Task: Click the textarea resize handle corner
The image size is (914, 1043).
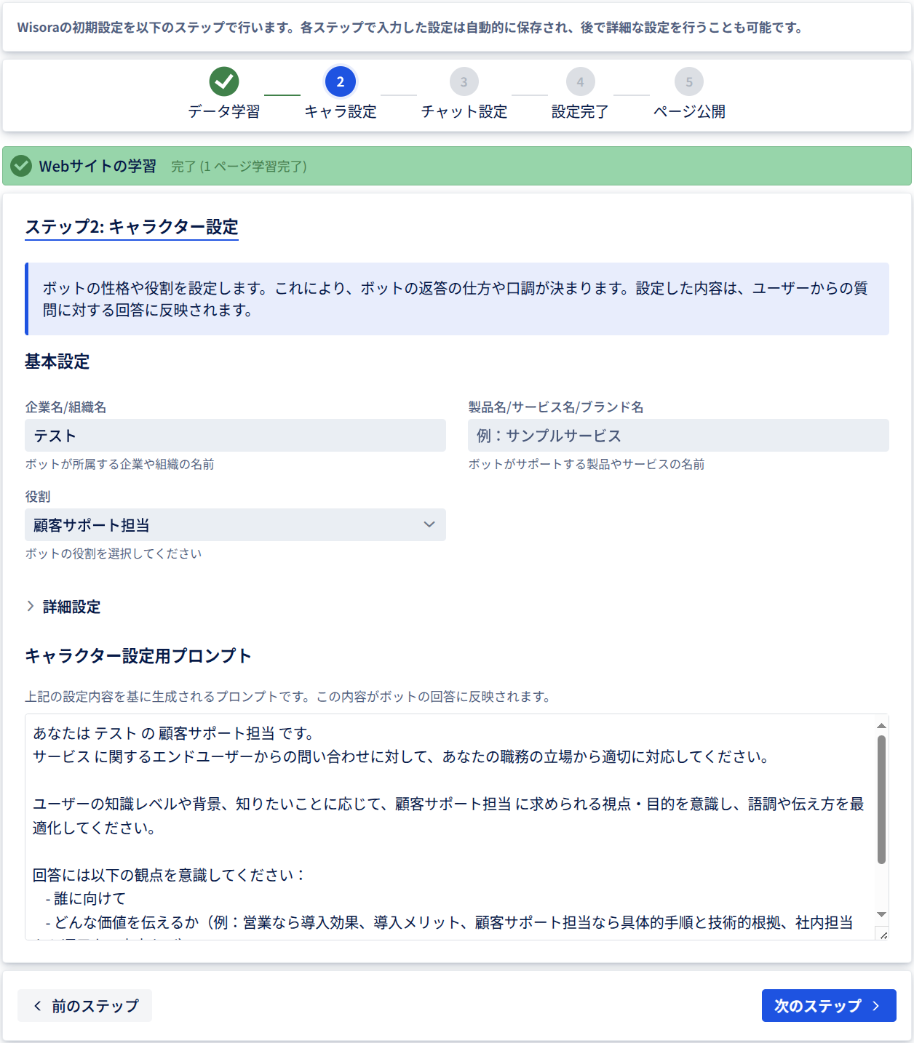Action: click(x=883, y=935)
